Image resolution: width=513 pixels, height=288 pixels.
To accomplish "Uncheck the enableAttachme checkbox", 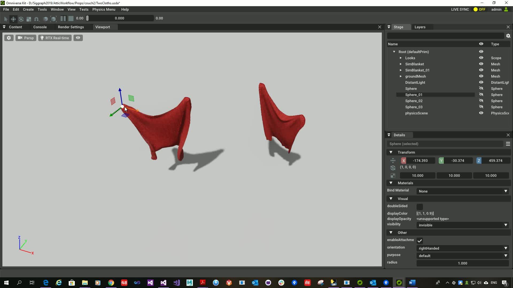I will point(419,240).
